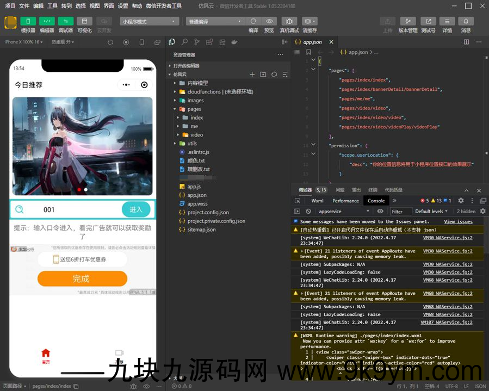Click the console Filter input field
489x391 pixels.
pos(401,212)
